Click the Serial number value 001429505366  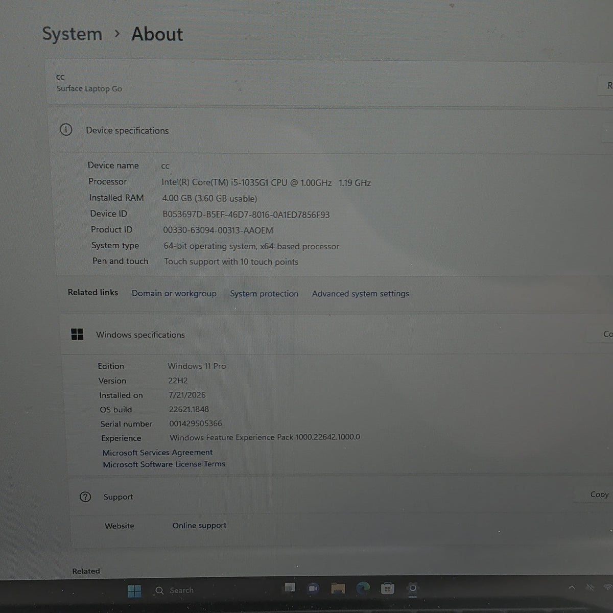pos(196,423)
